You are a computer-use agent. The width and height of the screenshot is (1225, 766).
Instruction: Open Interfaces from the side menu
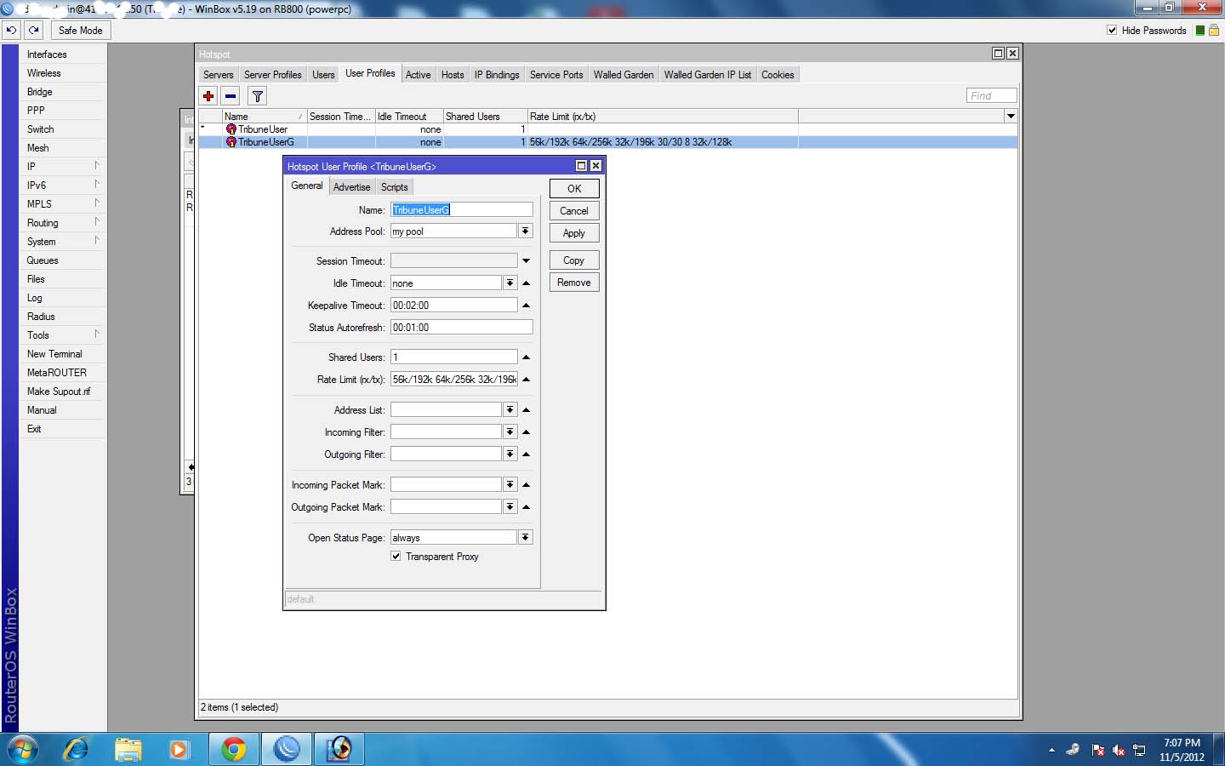pyautogui.click(x=63, y=54)
